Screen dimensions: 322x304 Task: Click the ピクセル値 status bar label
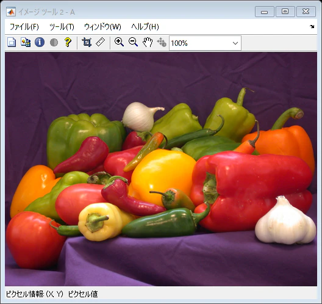(83, 294)
